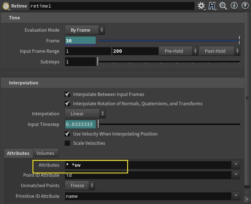Click the Substeps value field
Viewport: 251px width, 204px height.
(80, 62)
